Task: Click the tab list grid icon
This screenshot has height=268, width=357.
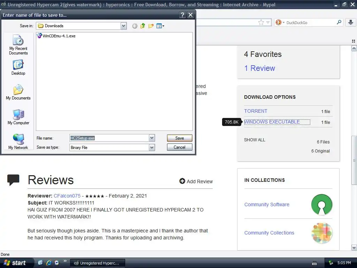Action: (354, 41)
